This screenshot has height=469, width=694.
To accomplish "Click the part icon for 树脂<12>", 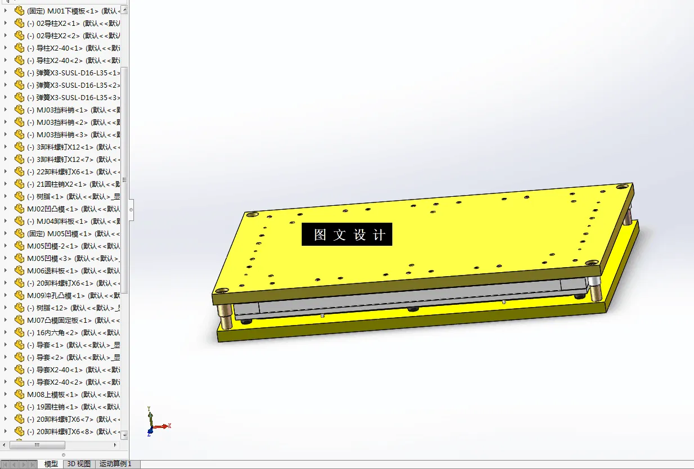I will pos(20,308).
